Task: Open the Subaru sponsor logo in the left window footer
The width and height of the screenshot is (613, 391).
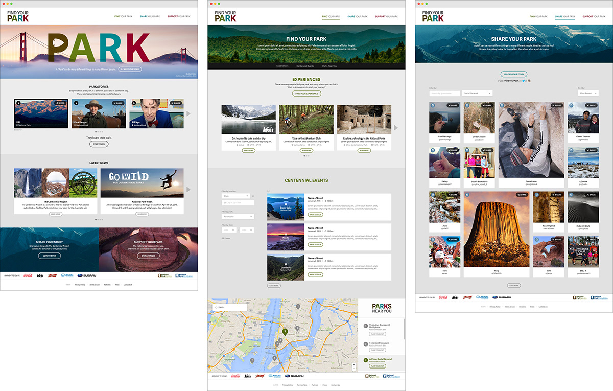Action: pyautogui.click(x=87, y=275)
